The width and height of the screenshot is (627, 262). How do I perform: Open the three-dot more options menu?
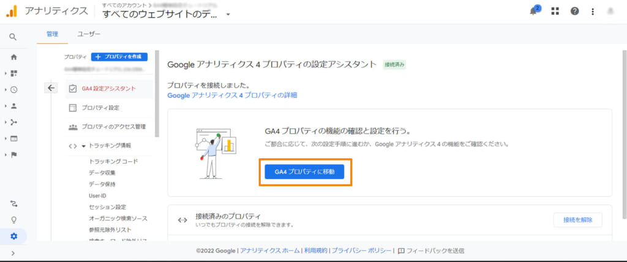point(593,12)
